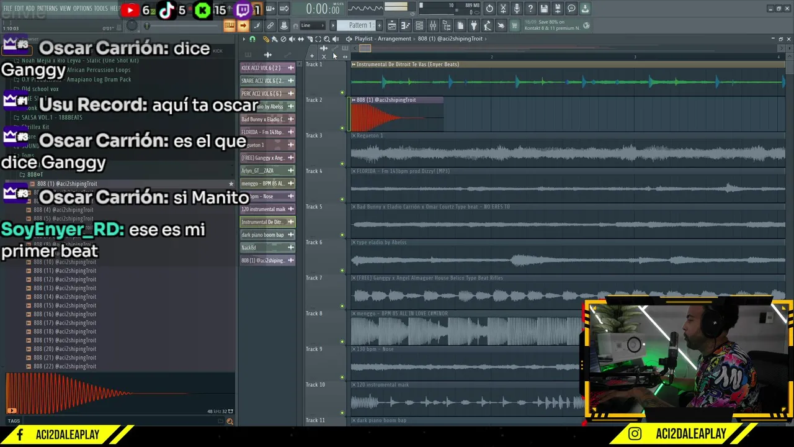Open the FILE menu
The height and width of the screenshot is (447, 794).
pos(7,9)
